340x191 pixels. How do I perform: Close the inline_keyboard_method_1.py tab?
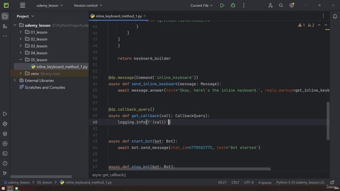144,16
